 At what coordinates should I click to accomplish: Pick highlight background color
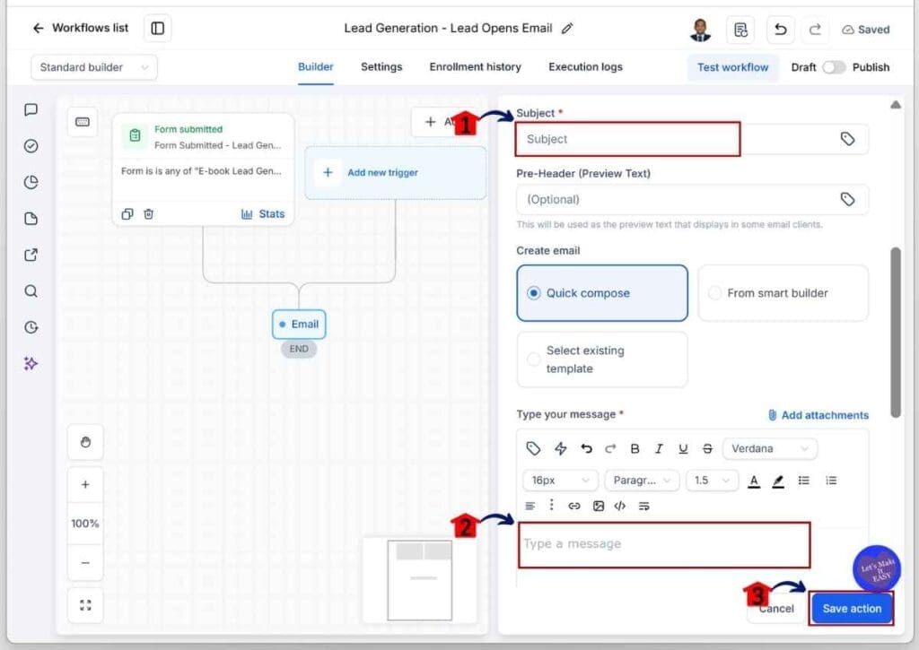[x=778, y=481]
